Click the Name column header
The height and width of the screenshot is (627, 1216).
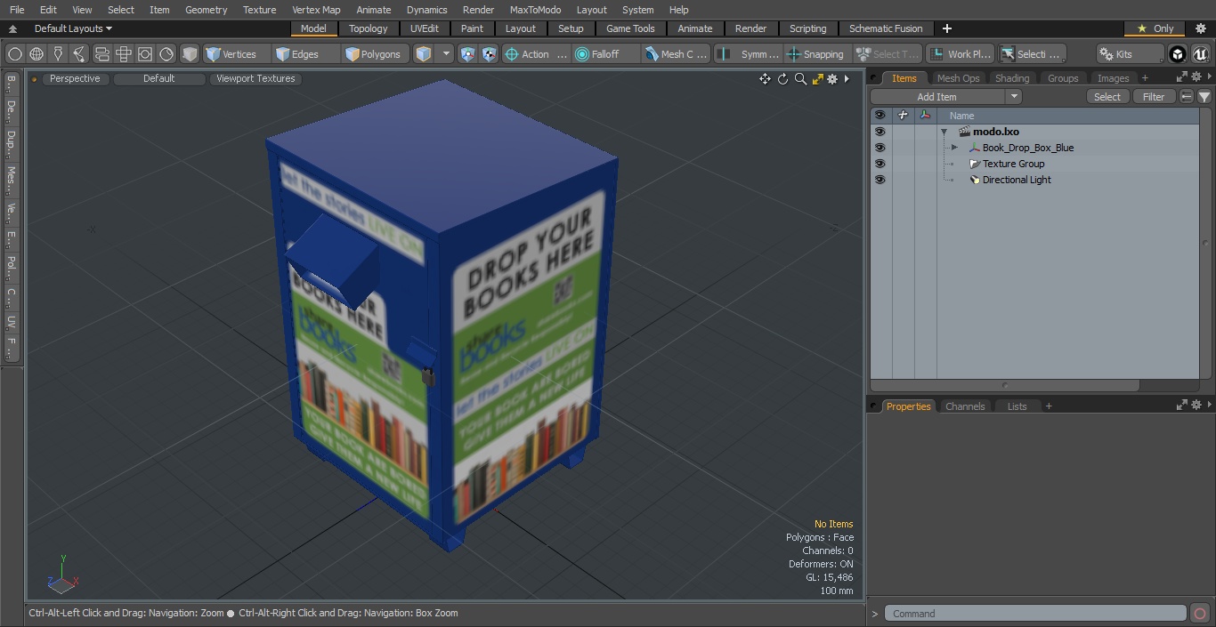click(x=961, y=116)
